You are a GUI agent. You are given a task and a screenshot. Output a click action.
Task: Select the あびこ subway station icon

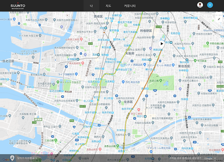coord(145,116)
